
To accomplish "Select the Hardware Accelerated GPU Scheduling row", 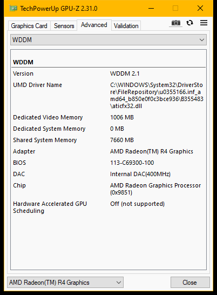I will pos(109,207).
